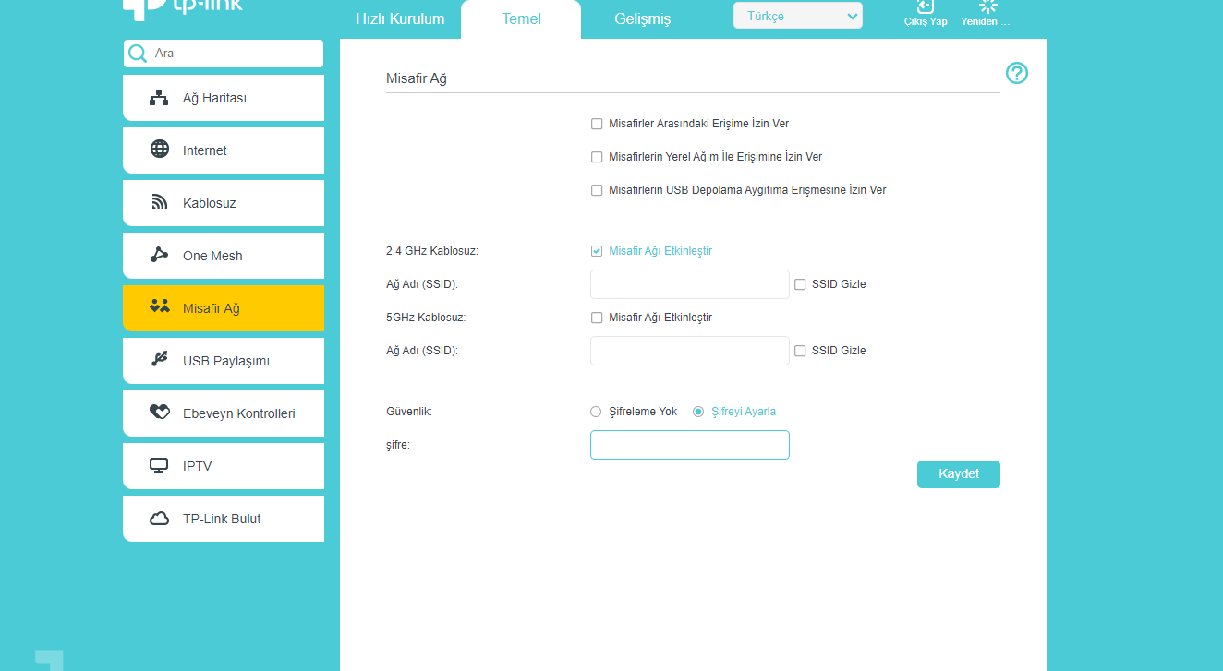This screenshot has width=1223, height=671.
Task: Open IPTV menu item
Action: pos(224,466)
